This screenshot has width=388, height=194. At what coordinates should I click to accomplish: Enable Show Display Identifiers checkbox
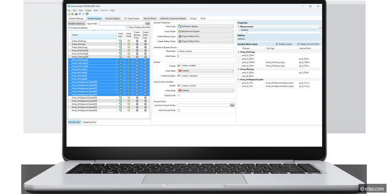[127, 27]
